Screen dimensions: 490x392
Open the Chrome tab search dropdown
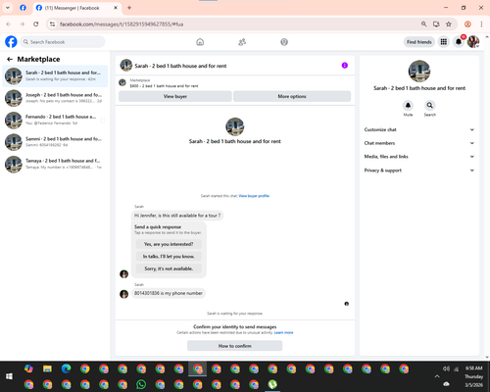[x=8, y=8]
